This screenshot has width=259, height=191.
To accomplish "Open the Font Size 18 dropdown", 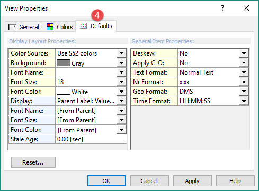I will click(121, 82).
